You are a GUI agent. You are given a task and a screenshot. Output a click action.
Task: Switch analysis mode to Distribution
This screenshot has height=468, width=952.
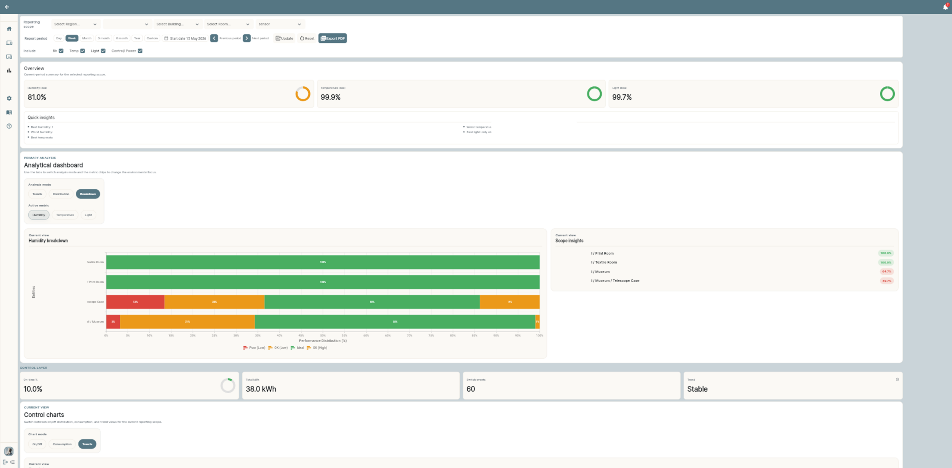click(61, 194)
